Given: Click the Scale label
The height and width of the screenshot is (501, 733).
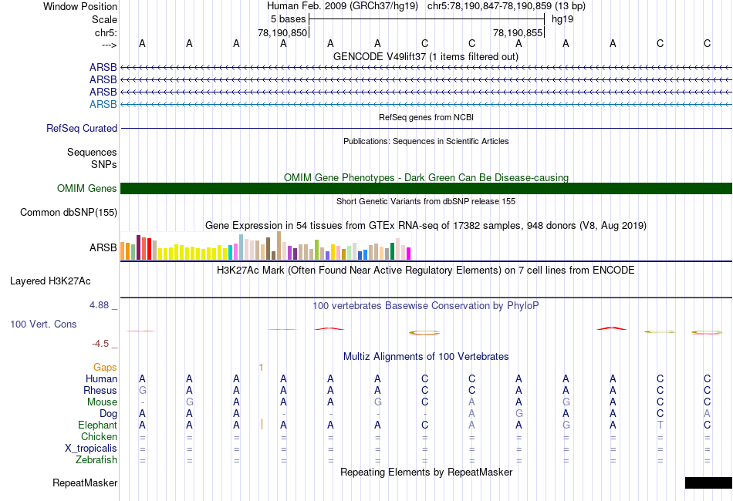Looking at the screenshot, I should tap(105, 19).
